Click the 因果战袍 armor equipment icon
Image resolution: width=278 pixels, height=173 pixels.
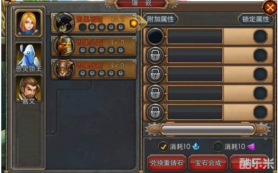coord(65,69)
